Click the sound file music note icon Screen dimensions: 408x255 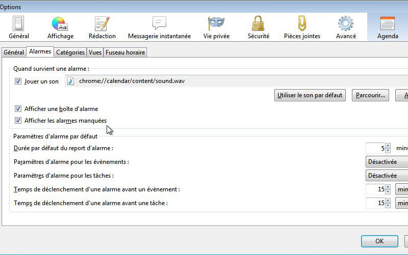coord(70,81)
